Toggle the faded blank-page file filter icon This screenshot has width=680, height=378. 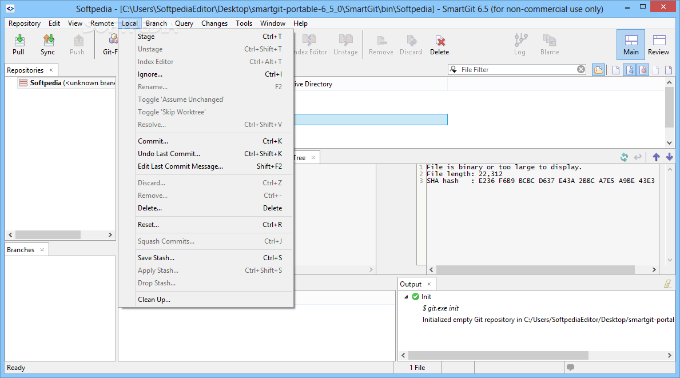pos(656,70)
